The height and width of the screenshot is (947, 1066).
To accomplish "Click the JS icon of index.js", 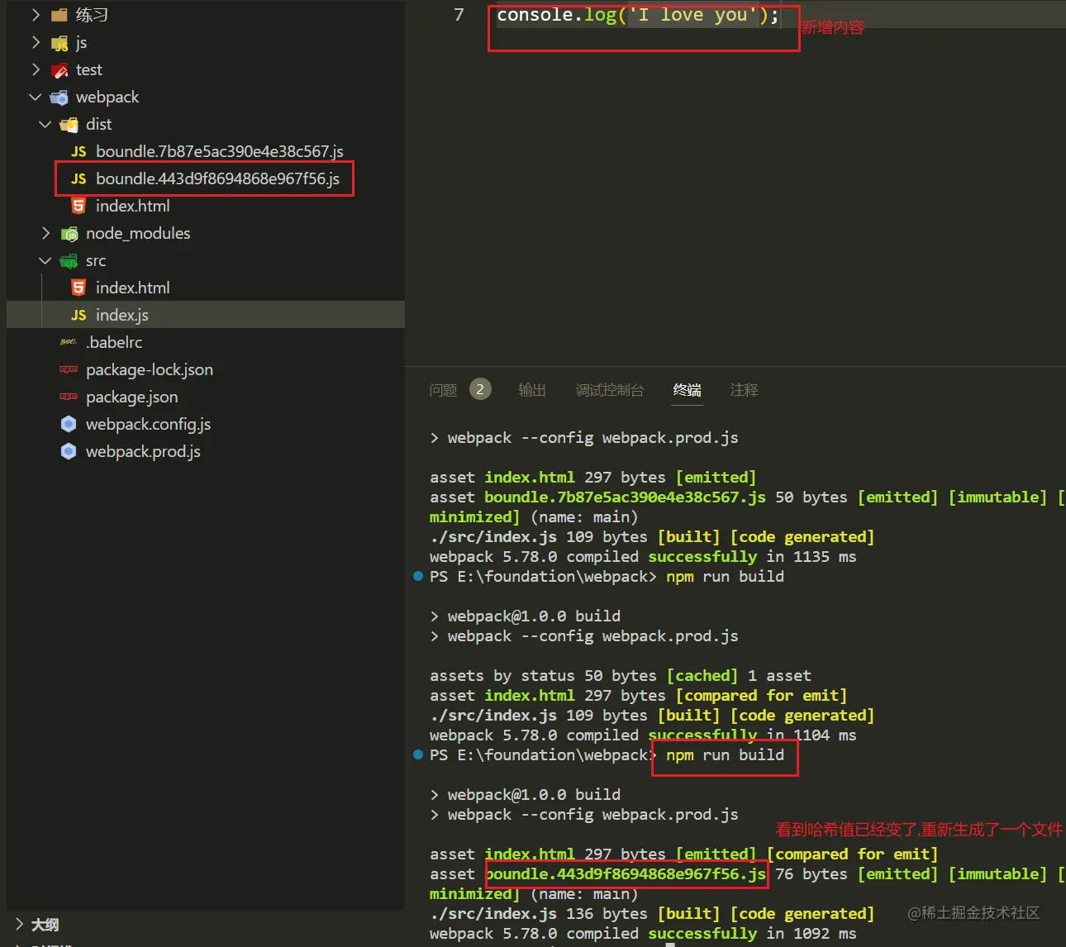I will point(79,316).
